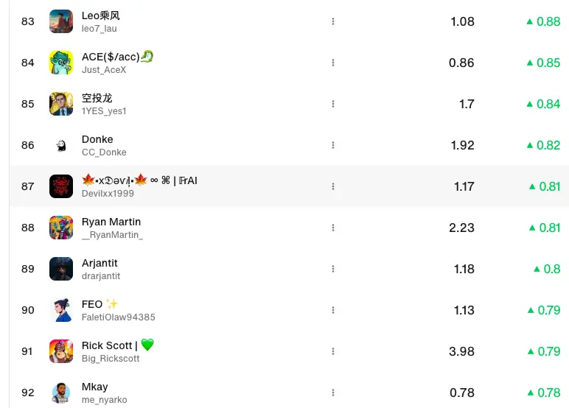
Task: Open three-dot menu for Devilxx1999
Action: coord(332,186)
